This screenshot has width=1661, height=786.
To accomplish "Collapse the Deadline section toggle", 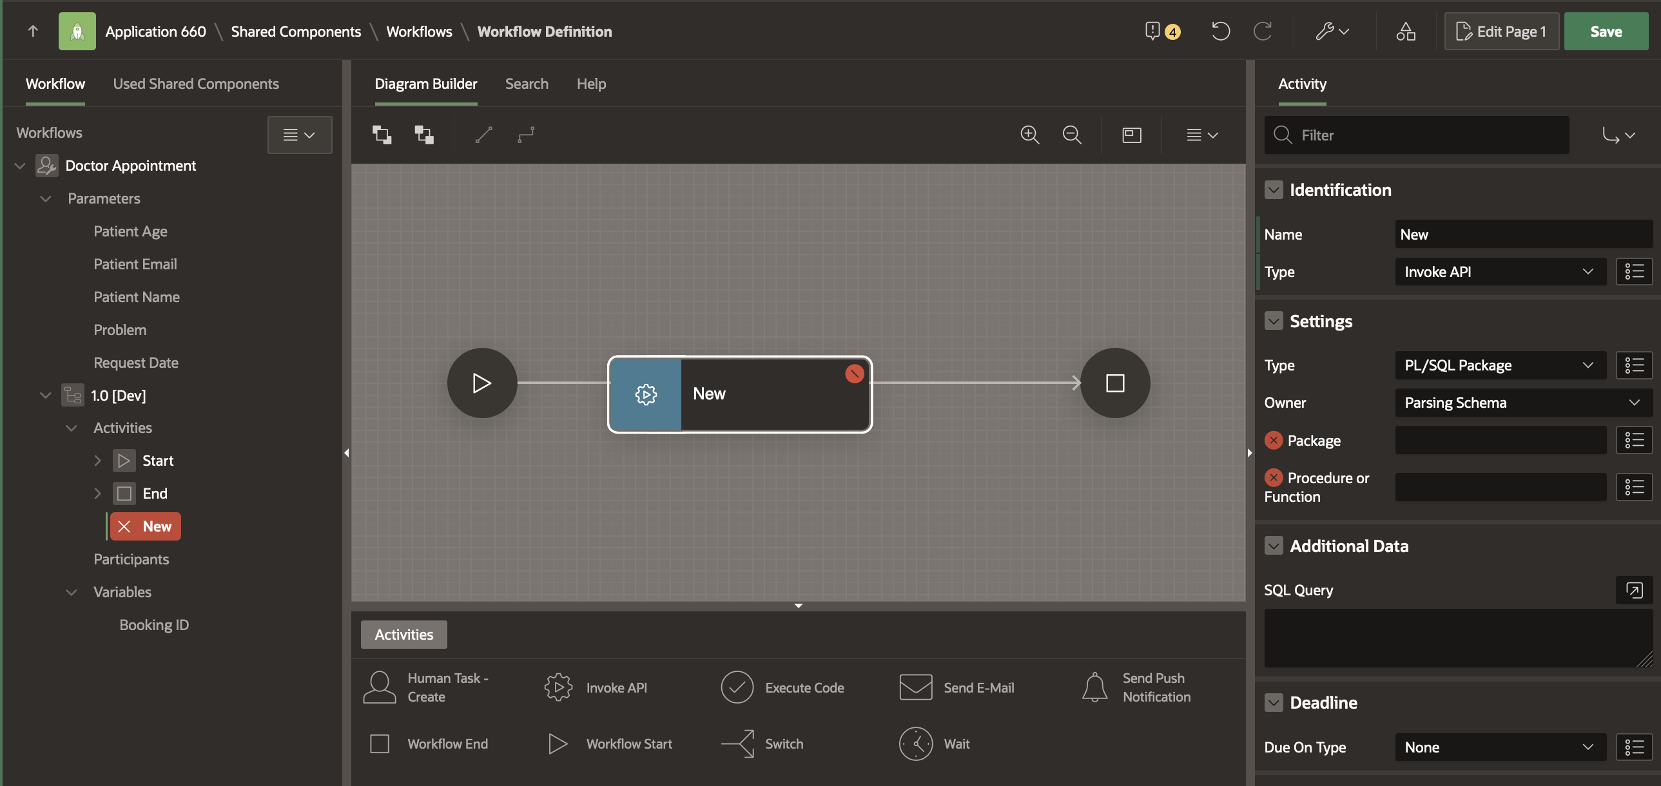I will click(x=1274, y=702).
